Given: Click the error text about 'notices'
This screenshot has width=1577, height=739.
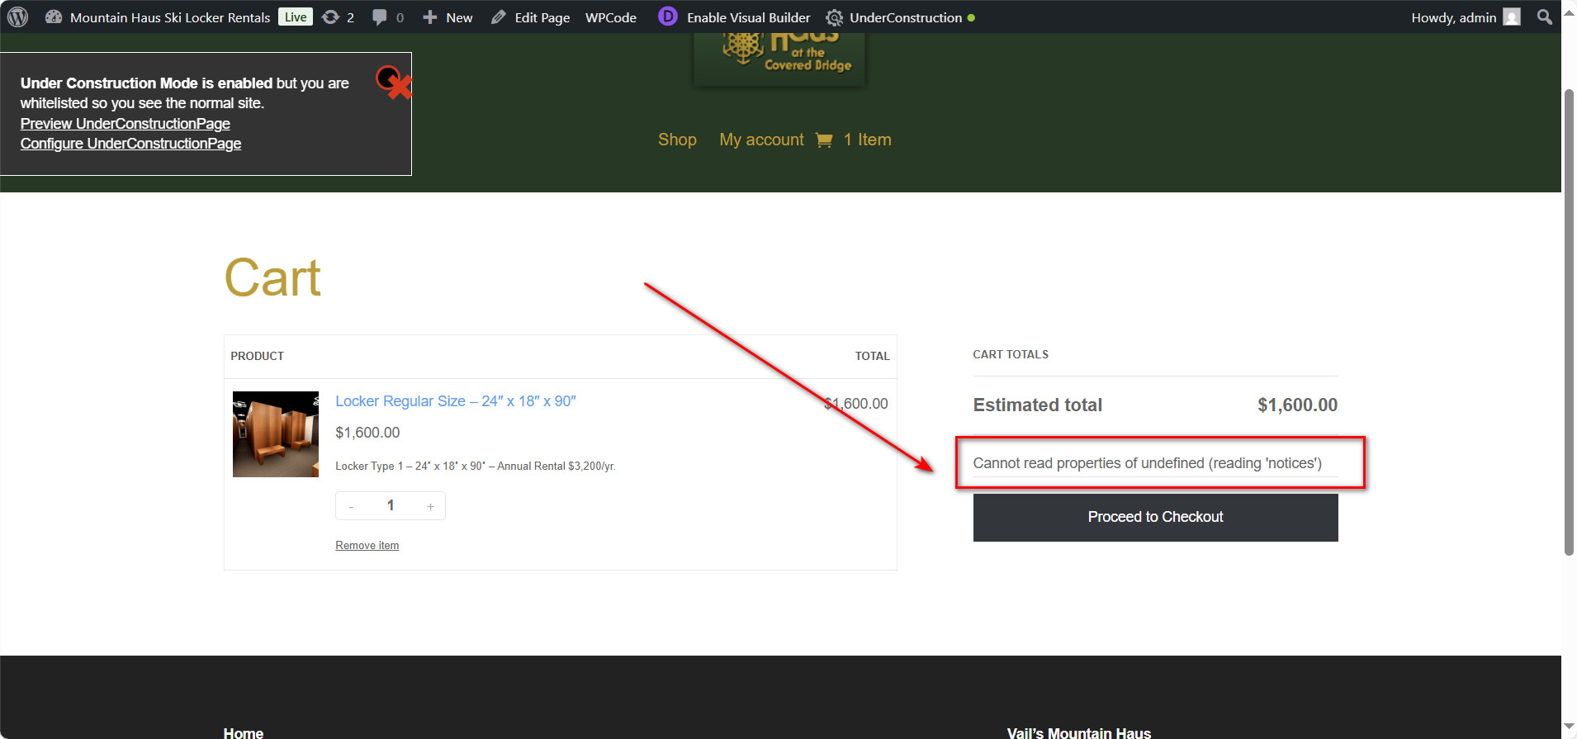Looking at the screenshot, I should click(1147, 463).
